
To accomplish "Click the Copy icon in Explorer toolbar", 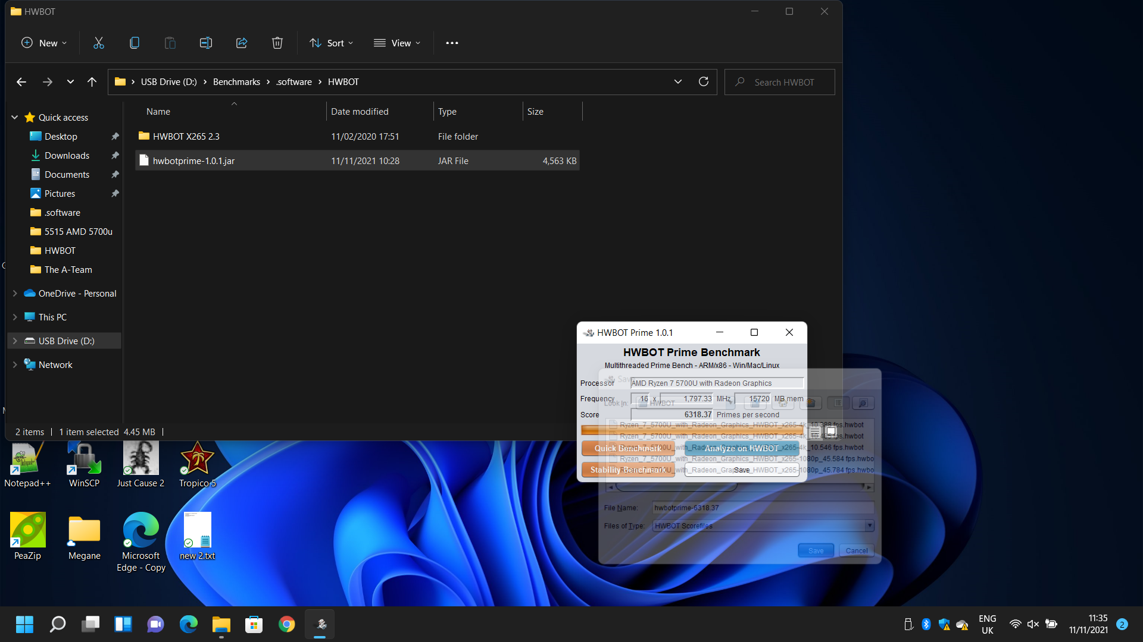I will click(135, 43).
